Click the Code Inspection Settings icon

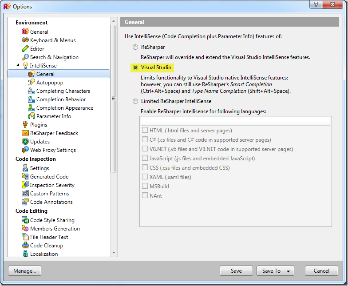(x=25, y=168)
